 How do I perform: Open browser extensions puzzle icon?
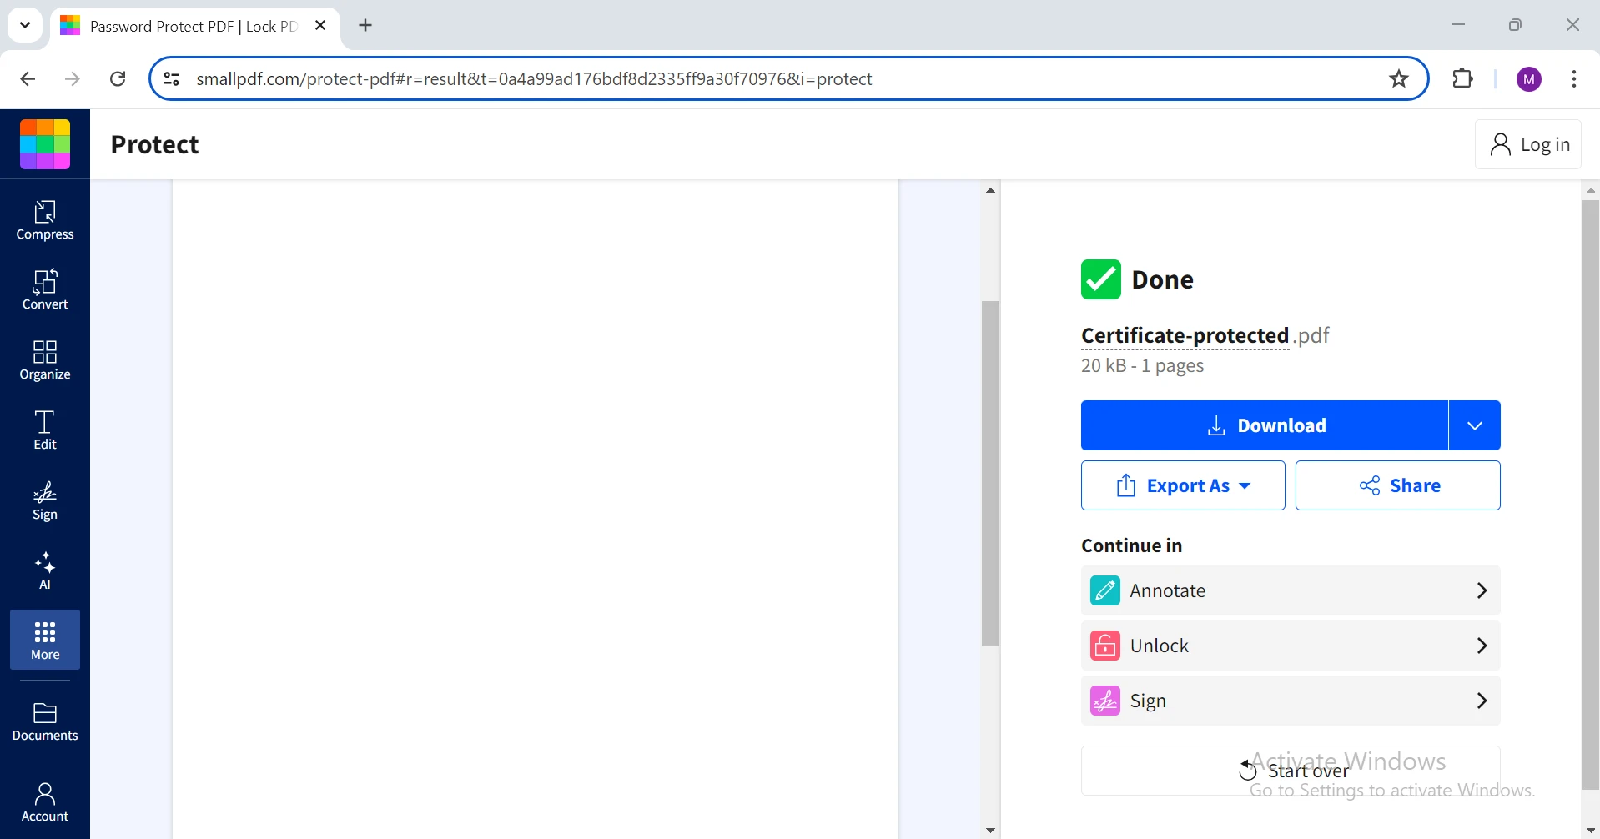[1463, 79]
